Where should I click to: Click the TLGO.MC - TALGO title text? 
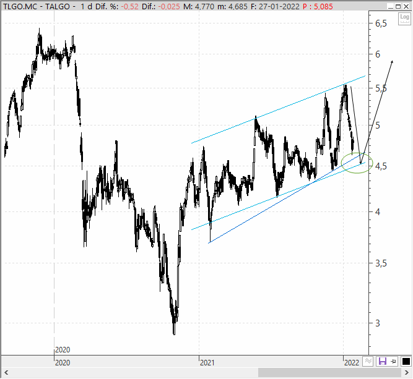click(37, 6)
